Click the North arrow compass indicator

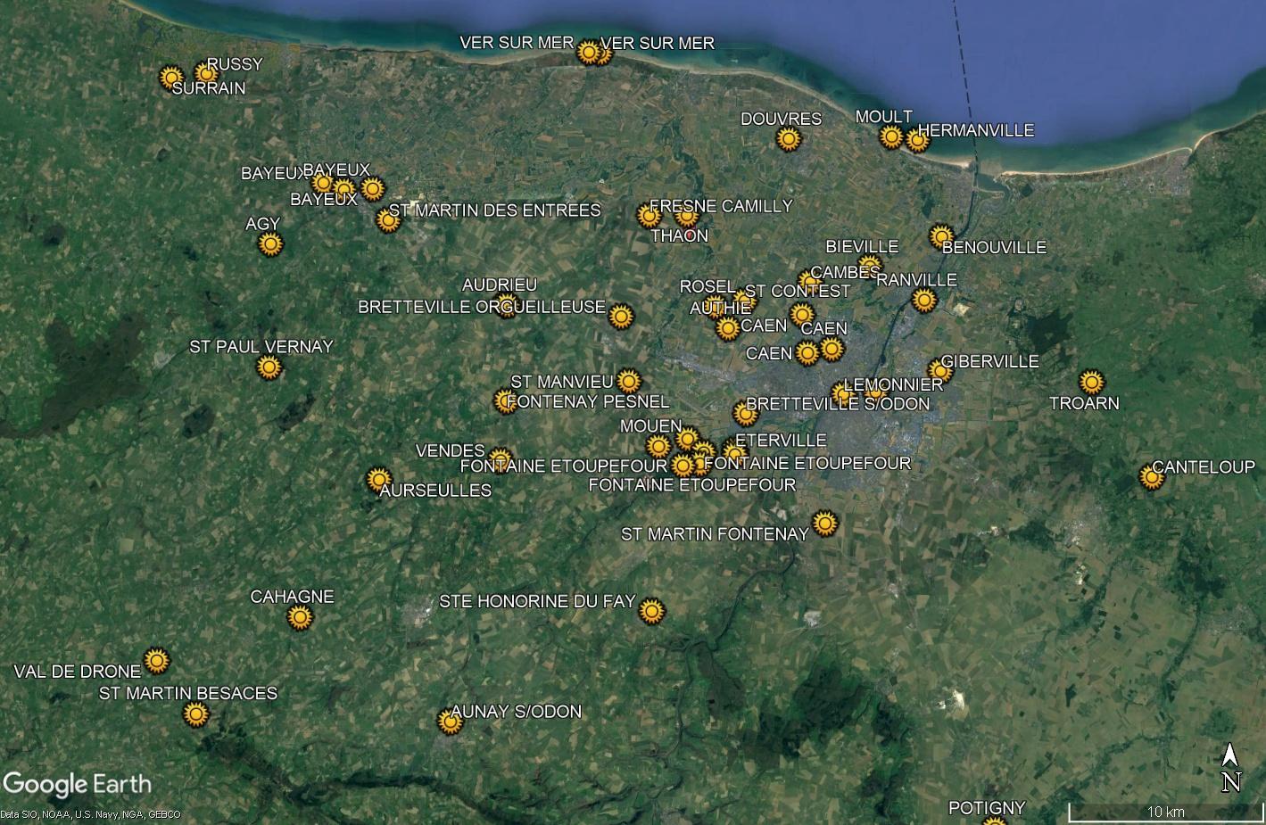tap(1230, 768)
